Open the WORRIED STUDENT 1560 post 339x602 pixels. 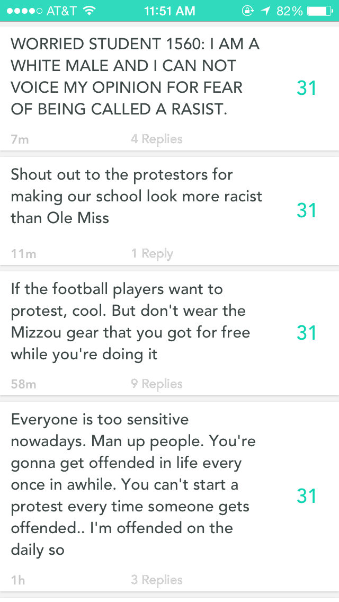click(135, 77)
